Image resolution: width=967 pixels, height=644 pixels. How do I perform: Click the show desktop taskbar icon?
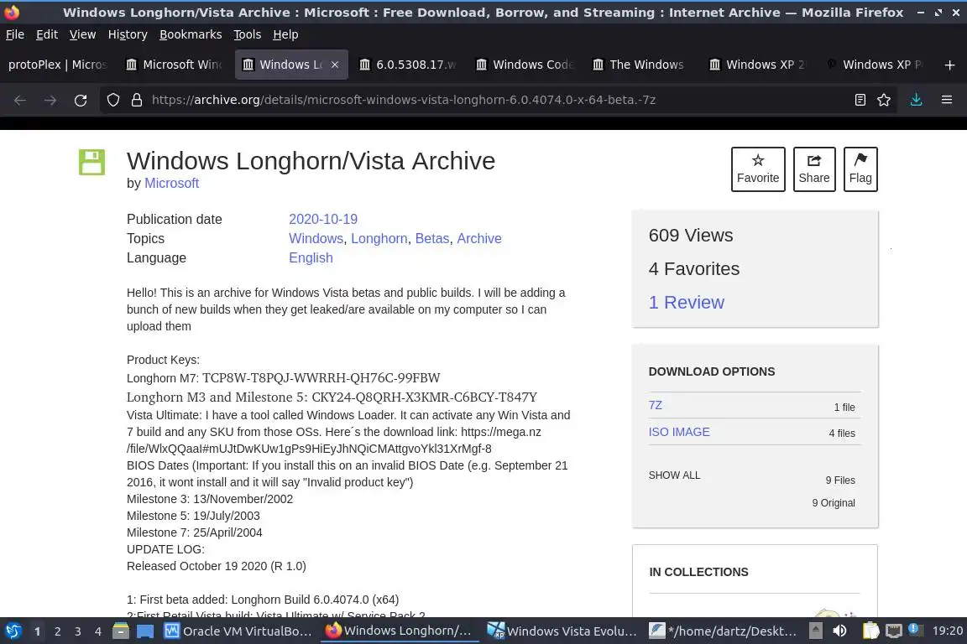pyautogui.click(x=145, y=631)
